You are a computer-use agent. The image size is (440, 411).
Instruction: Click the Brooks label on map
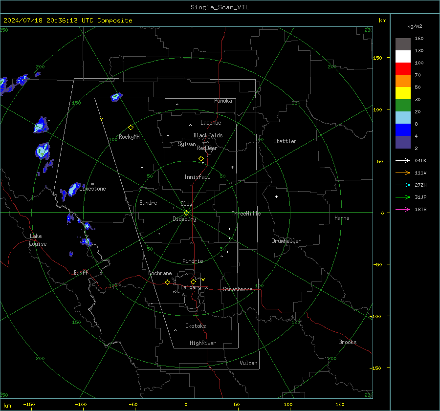pyautogui.click(x=348, y=342)
